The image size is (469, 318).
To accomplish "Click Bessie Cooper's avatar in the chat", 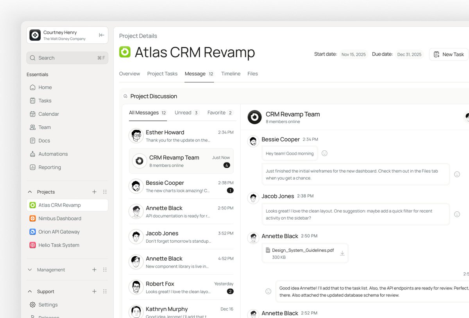I will [253, 141].
